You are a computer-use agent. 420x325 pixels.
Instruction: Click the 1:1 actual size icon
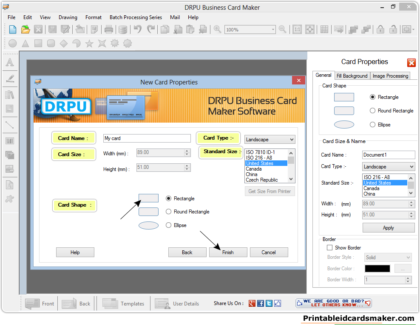297,29
